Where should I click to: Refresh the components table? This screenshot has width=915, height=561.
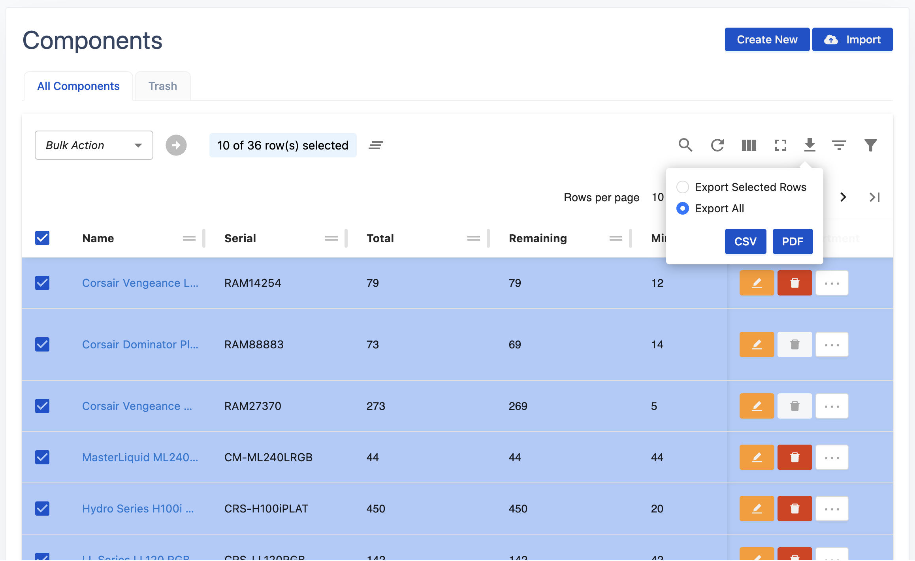pos(717,145)
